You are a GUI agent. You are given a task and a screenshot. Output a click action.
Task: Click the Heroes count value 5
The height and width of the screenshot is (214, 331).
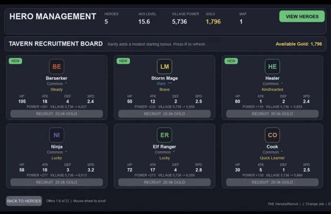[x=106, y=22]
